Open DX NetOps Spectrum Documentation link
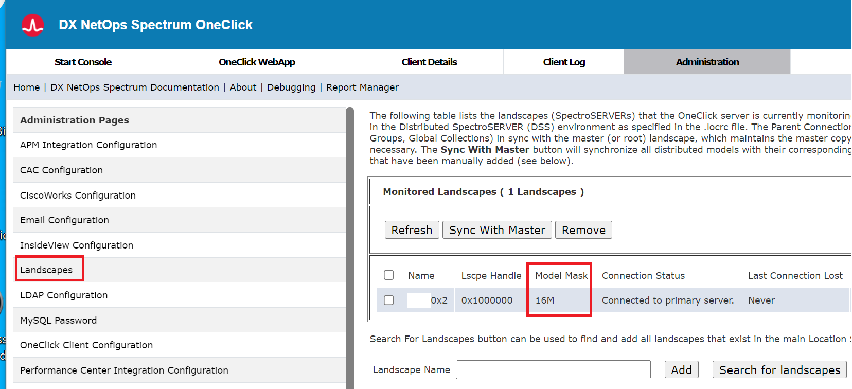852x389 pixels. pyautogui.click(x=135, y=87)
